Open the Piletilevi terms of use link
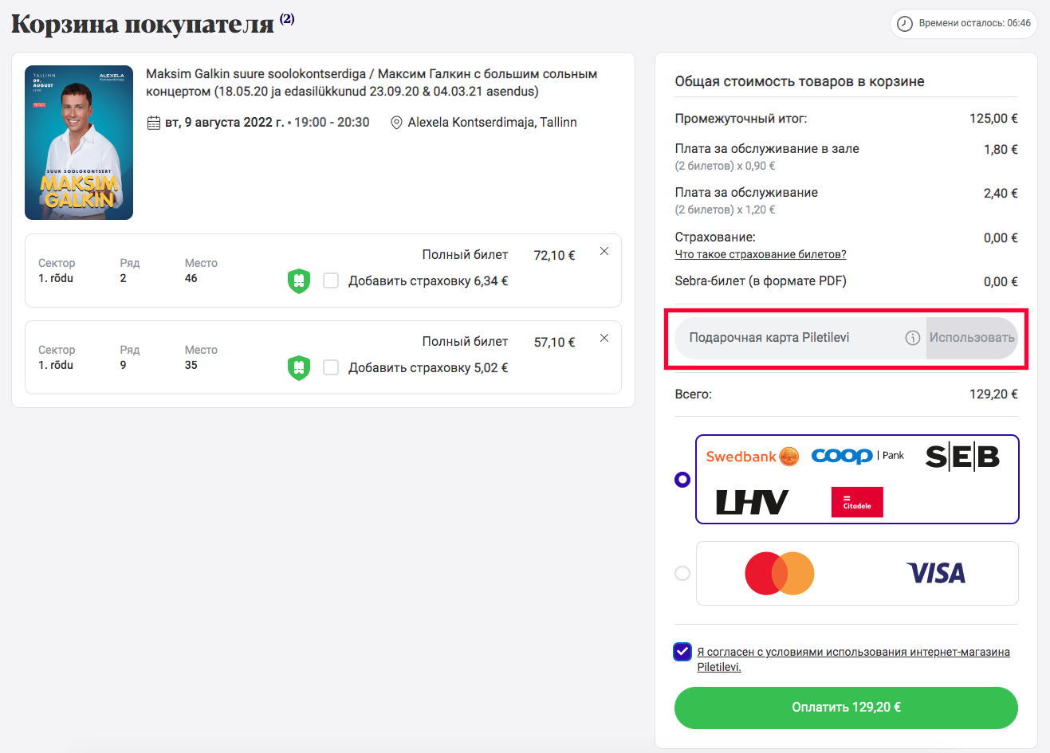This screenshot has height=753, width=1050. 853,659
